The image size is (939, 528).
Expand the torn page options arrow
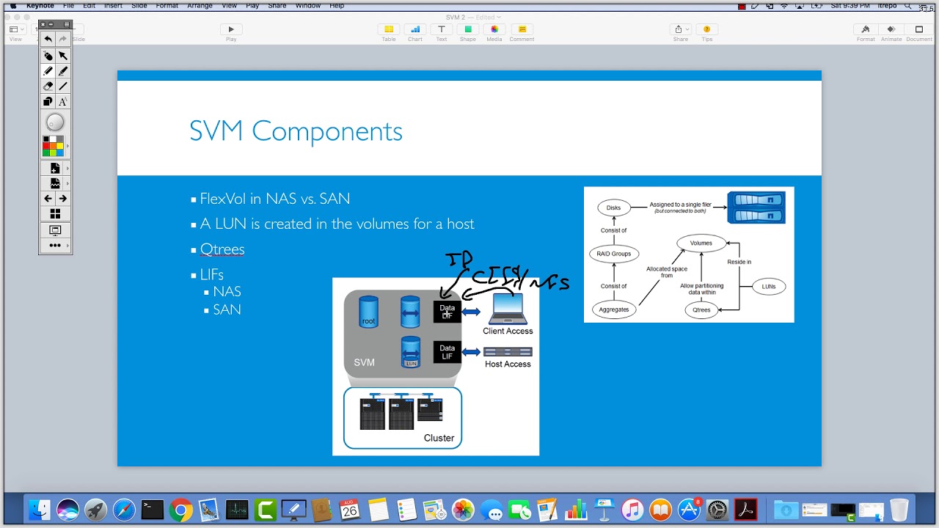[68, 183]
